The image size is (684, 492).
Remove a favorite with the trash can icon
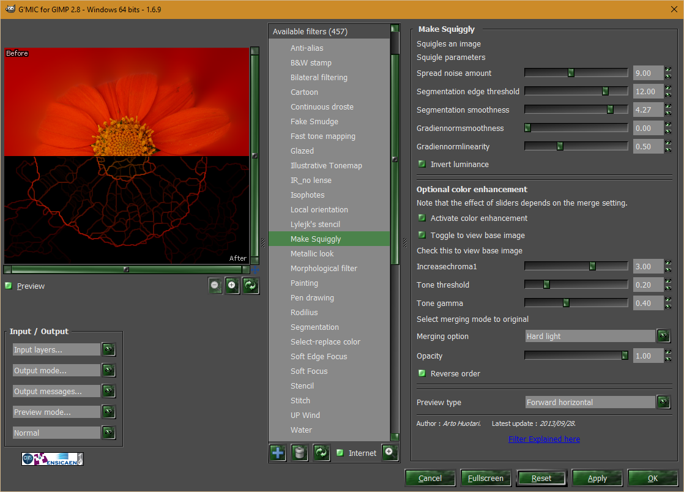click(x=300, y=453)
